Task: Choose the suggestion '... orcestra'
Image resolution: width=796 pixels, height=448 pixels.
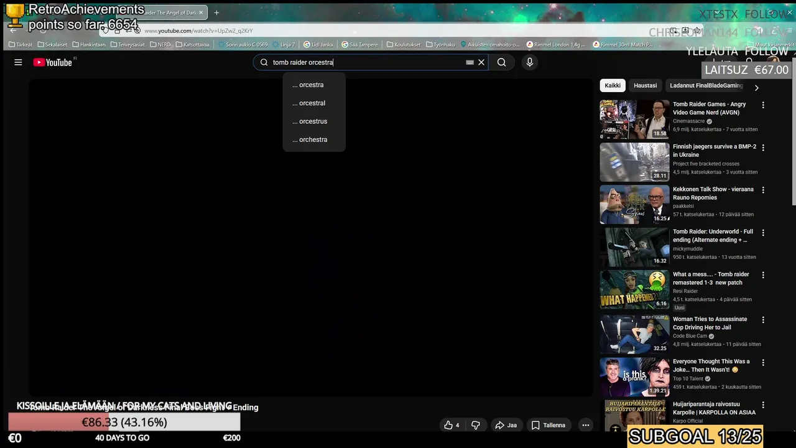Action: click(314, 85)
